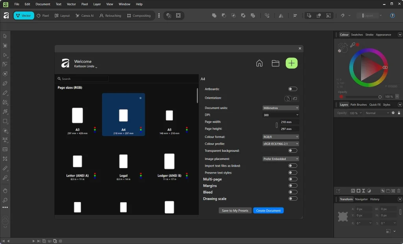This screenshot has height=244, width=403.
Task: Click the delete layer trash icon
Action: [399, 191]
